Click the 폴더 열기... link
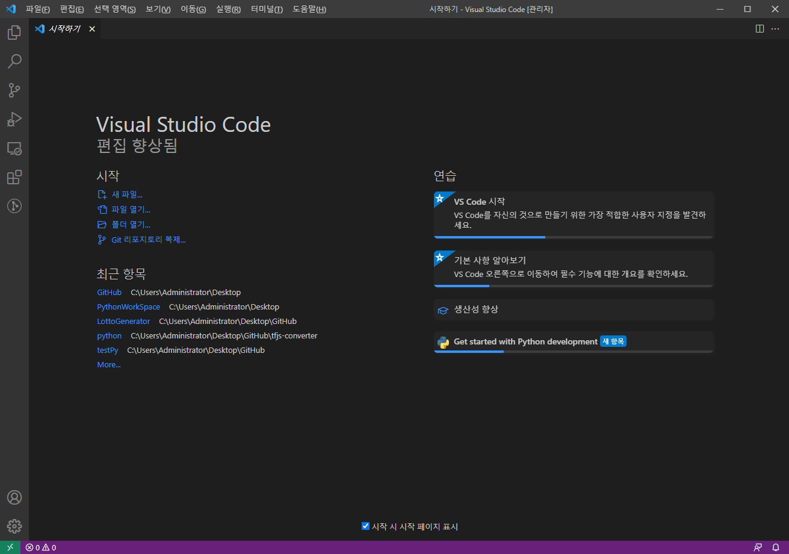The height and width of the screenshot is (554, 789). click(123, 225)
